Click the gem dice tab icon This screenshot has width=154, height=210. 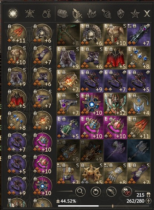coord(121,14)
